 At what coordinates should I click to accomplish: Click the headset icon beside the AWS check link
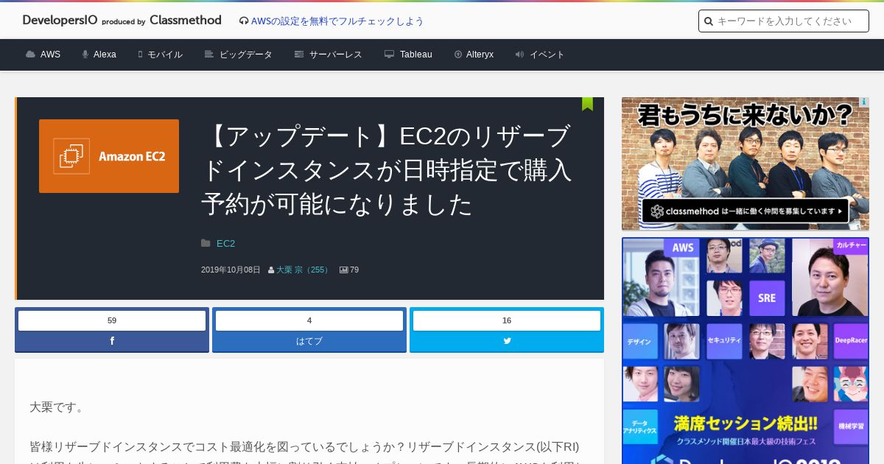point(244,21)
